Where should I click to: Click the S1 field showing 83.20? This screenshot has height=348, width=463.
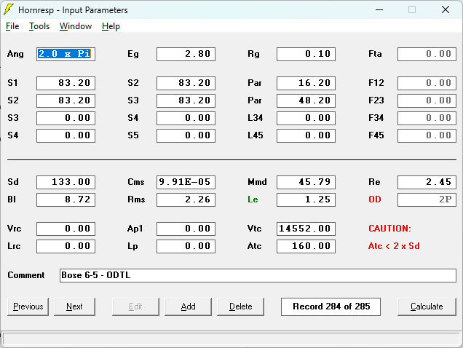66,83
